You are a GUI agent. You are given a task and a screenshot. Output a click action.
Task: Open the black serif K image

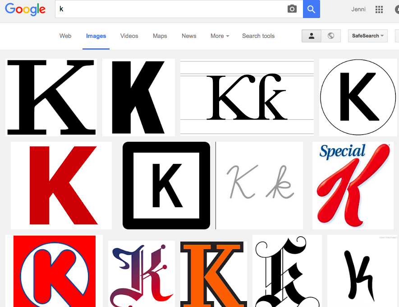[x=51, y=98]
